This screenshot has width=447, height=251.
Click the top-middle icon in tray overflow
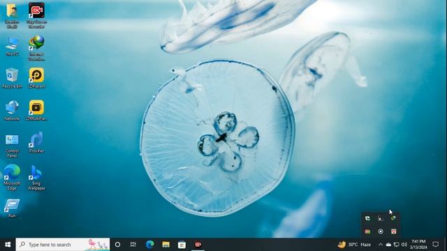pyautogui.click(x=380, y=218)
